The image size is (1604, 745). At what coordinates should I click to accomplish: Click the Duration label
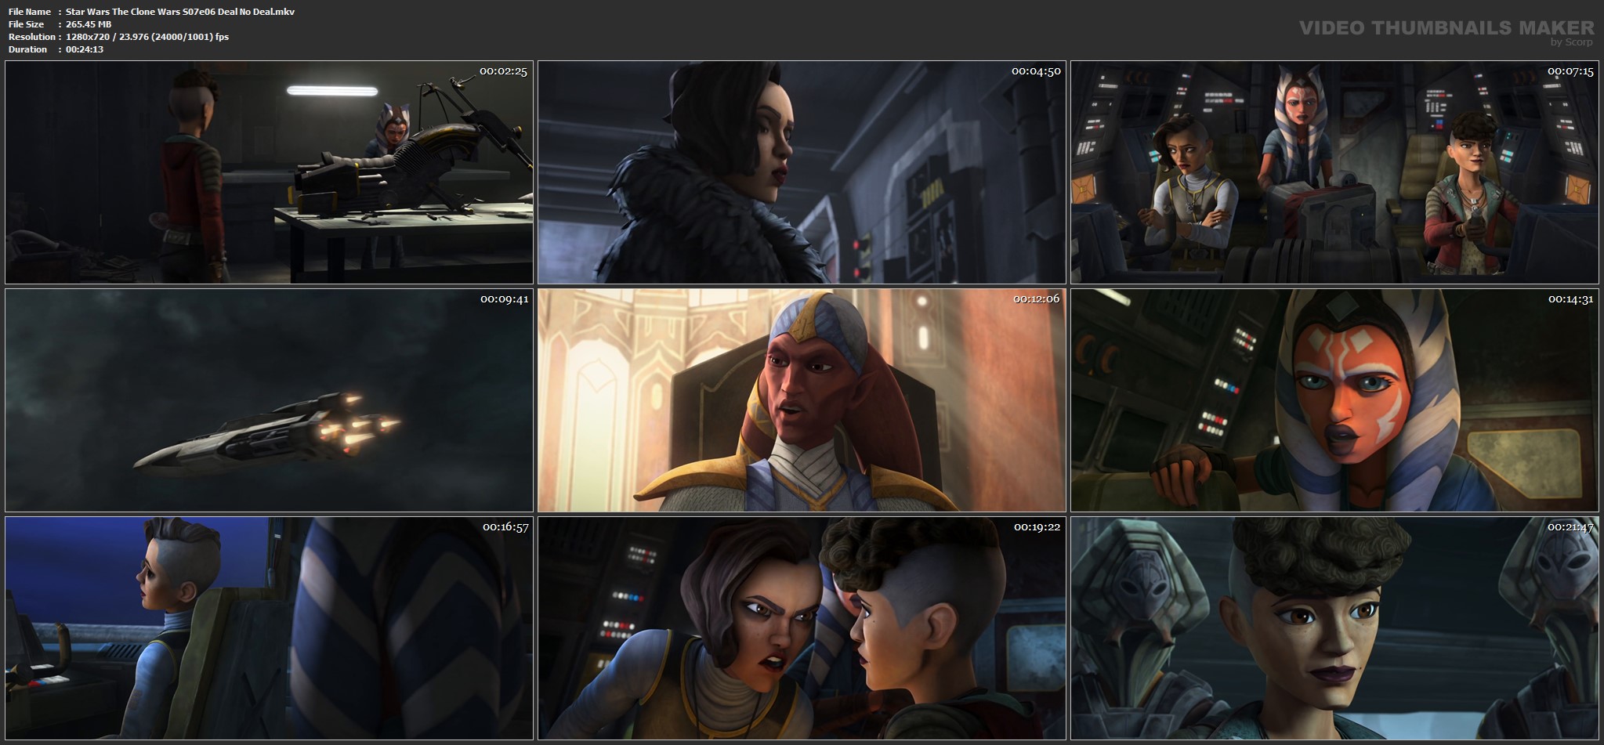(28, 49)
